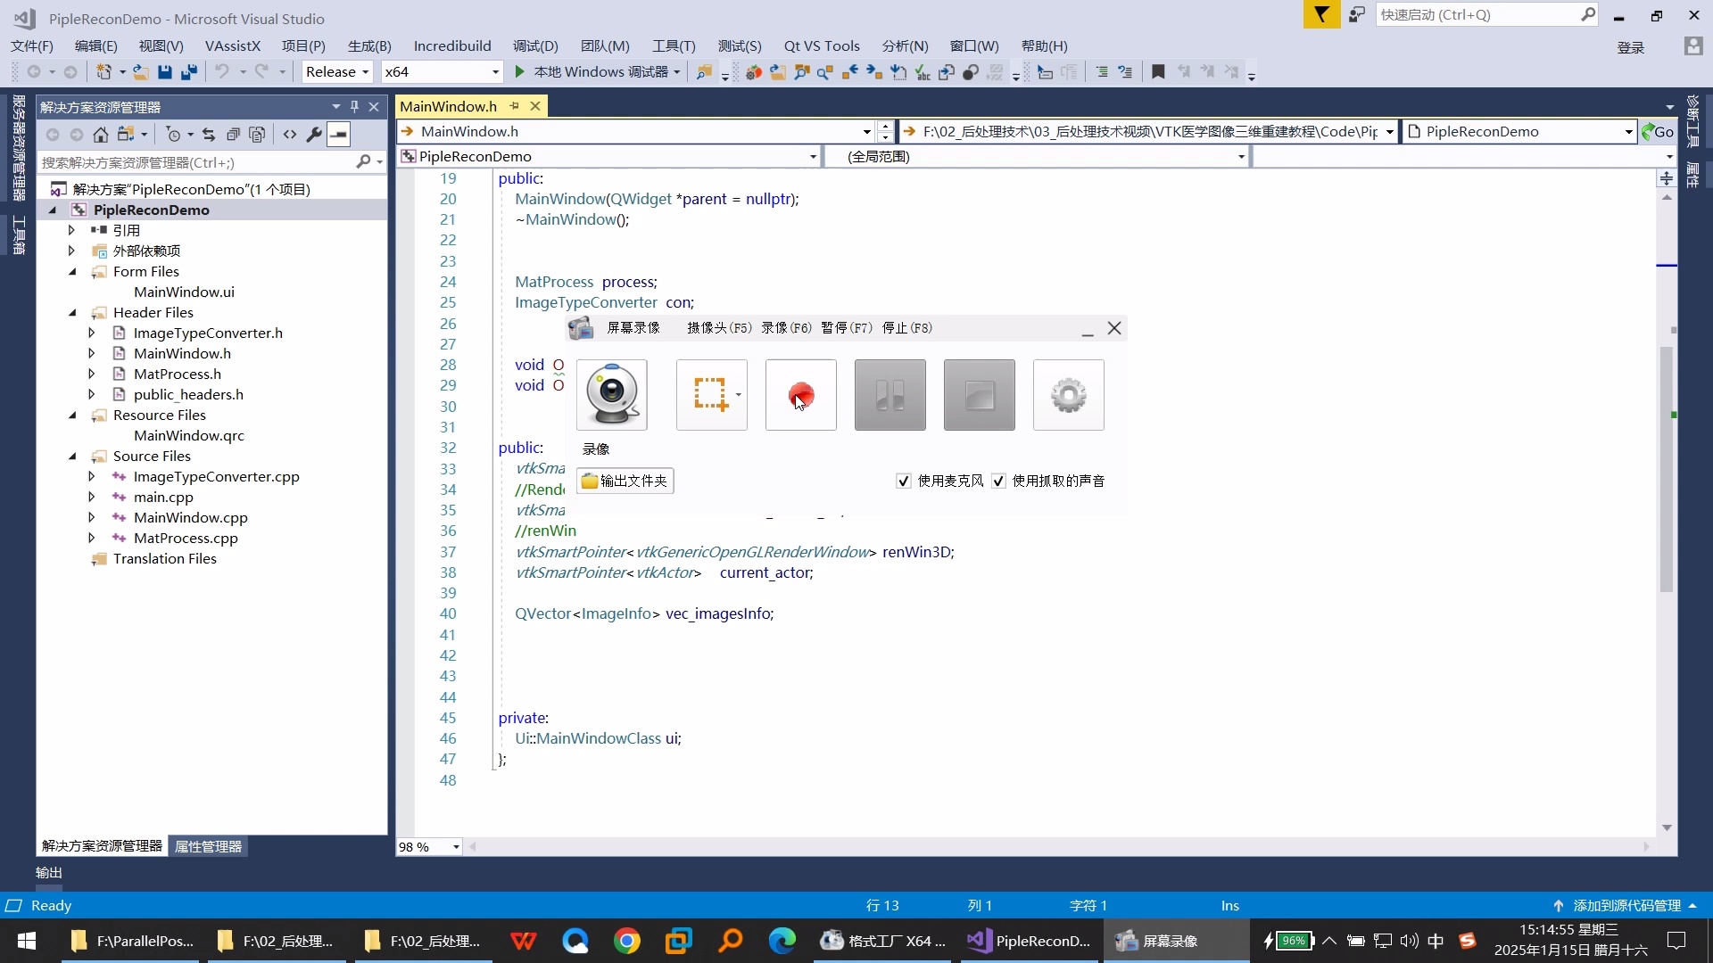Click the 输出文件夹 button
1713x963 pixels.
625,481
